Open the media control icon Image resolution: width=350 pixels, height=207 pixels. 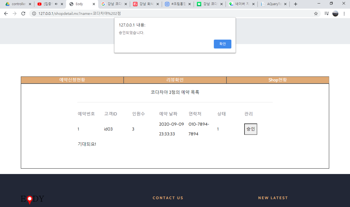click(x=326, y=14)
